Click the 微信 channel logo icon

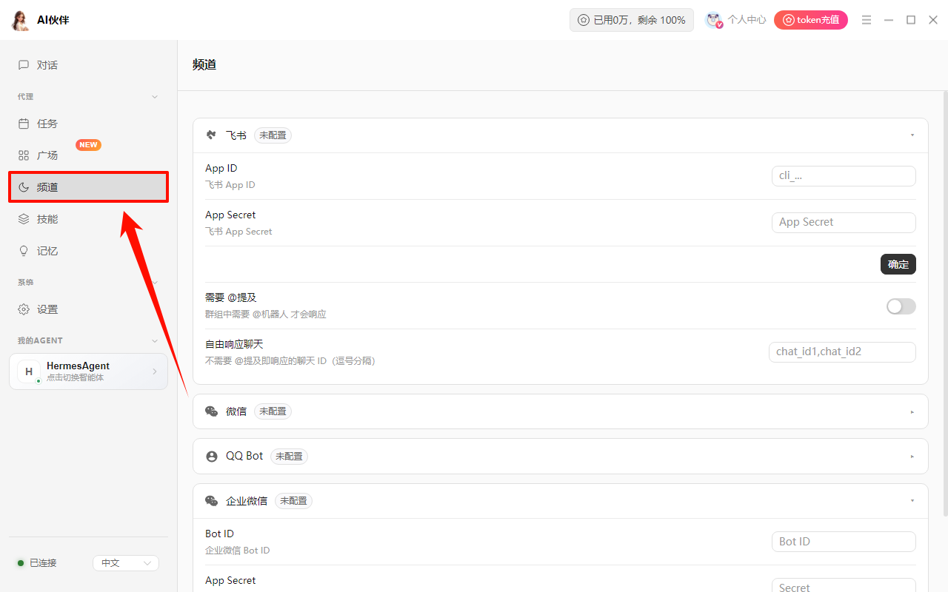click(211, 411)
